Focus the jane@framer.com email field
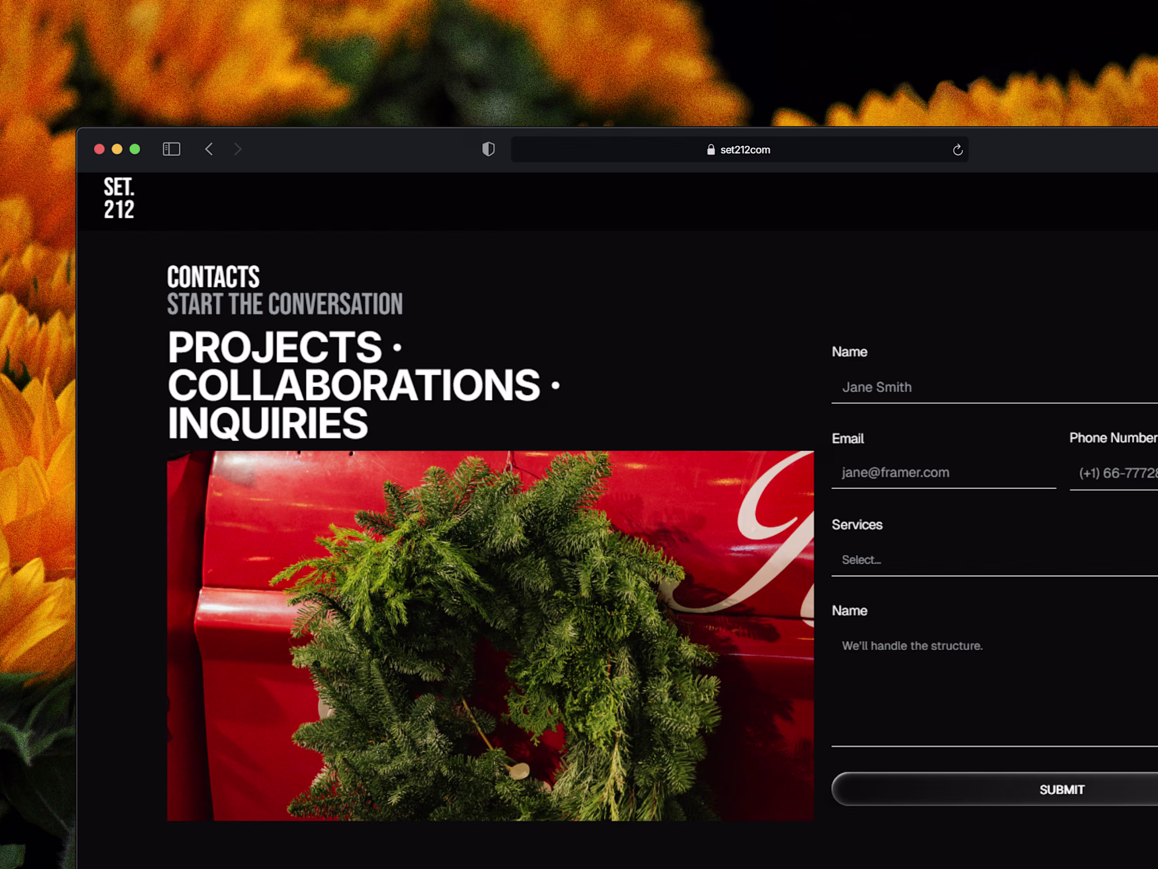Image resolution: width=1158 pixels, height=869 pixels. point(943,473)
